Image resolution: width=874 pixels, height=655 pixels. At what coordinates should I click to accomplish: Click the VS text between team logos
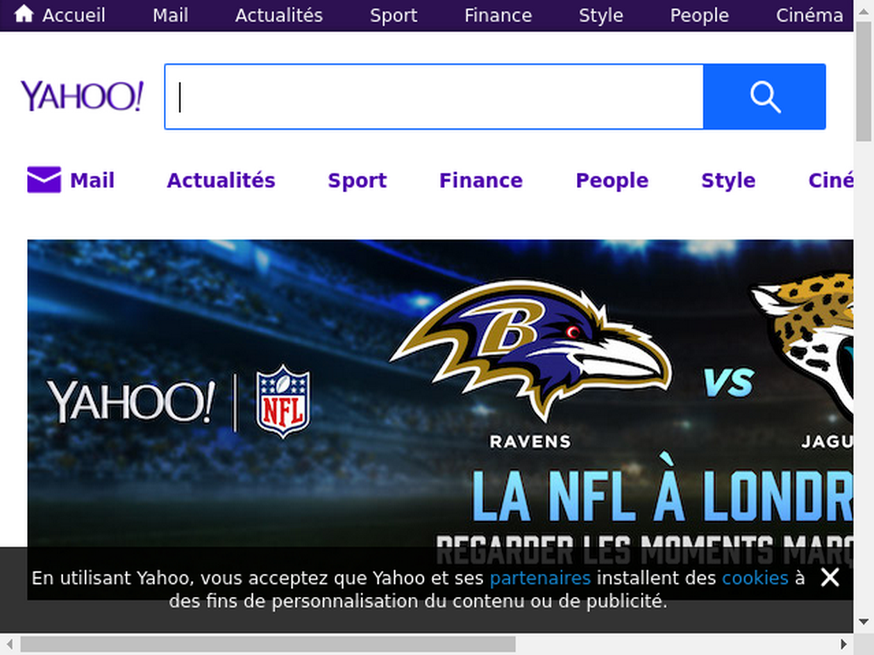click(729, 382)
